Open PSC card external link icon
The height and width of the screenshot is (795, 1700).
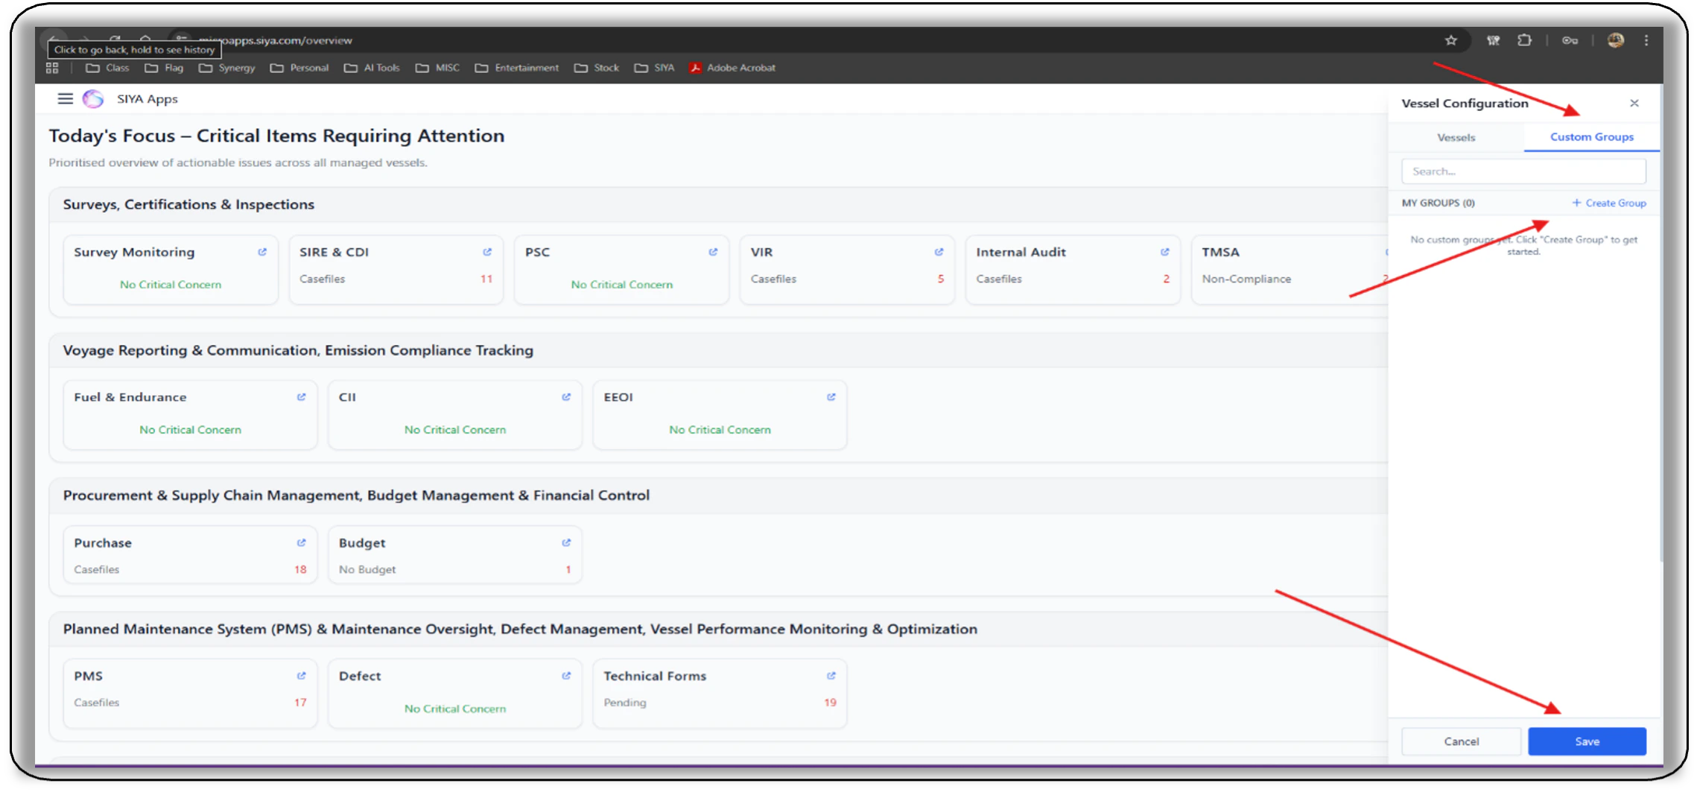pos(713,252)
